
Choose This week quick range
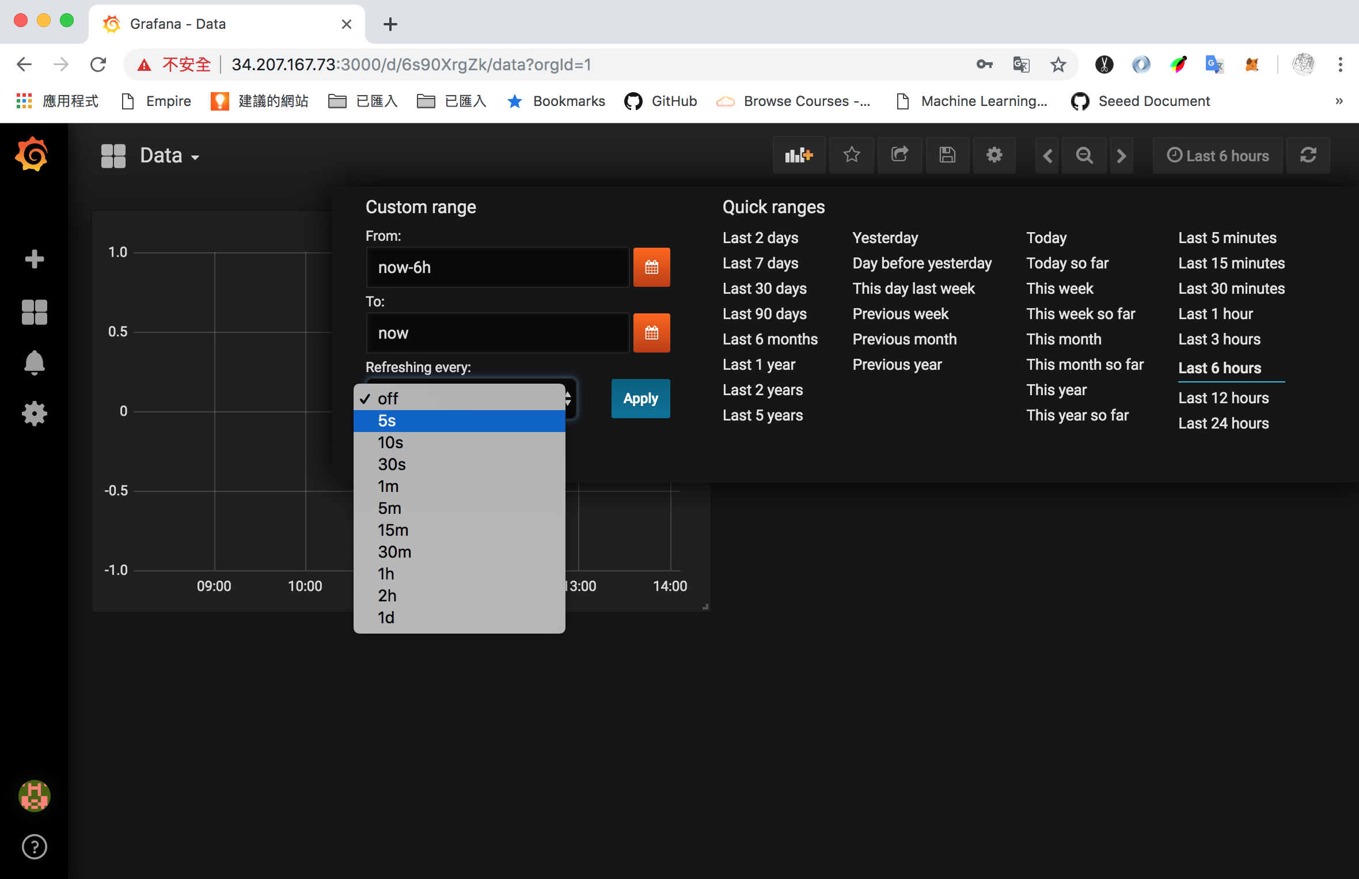[1060, 289]
